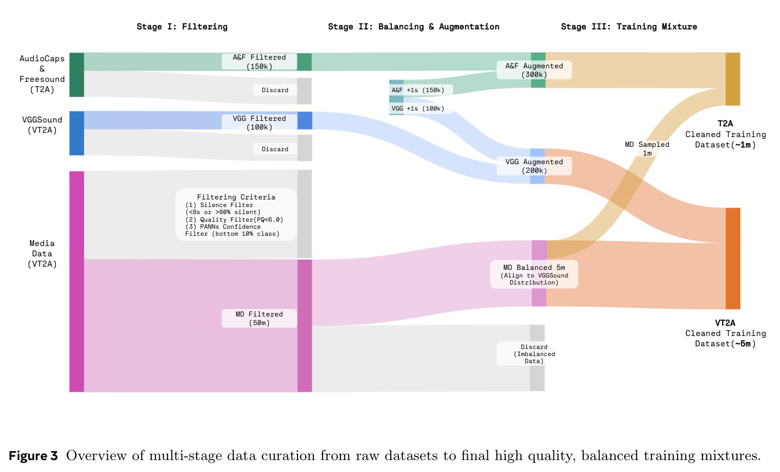This screenshot has width=780, height=472.
Task: Click the orange VT2A dataset target node
Action: (732, 258)
